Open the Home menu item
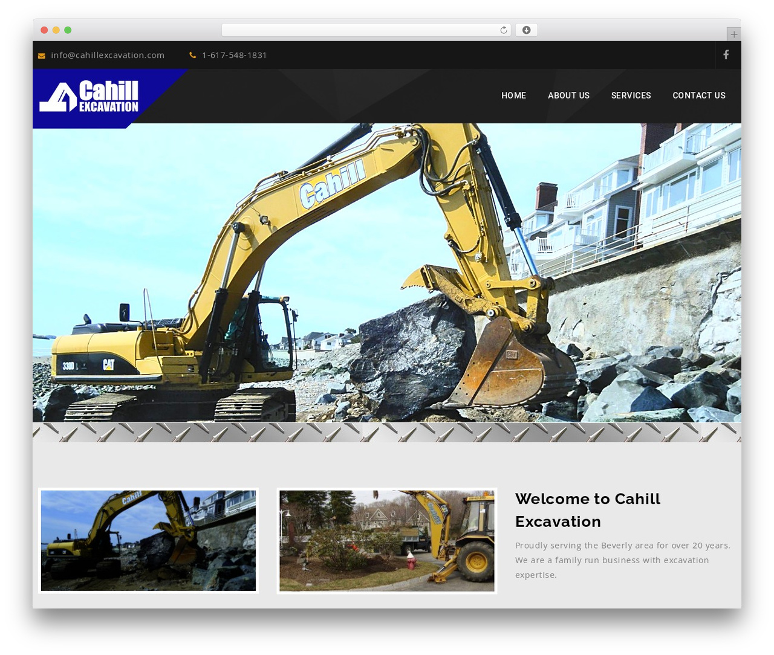This screenshot has width=774, height=655. tap(513, 95)
